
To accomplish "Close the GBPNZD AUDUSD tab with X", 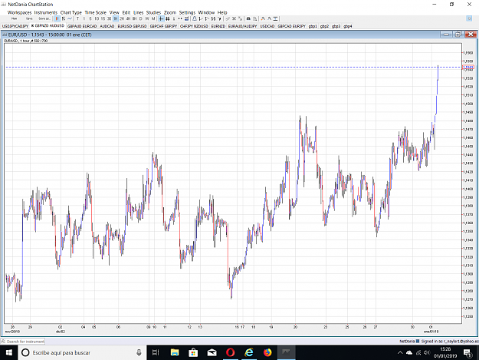I will point(32,25).
